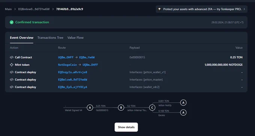This screenshot has width=255, height=136.
Task: Click Interfaces: [wallet_v4r2] text
Action: (x=144, y=87)
